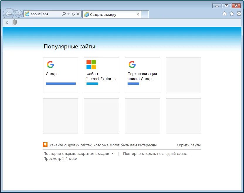
Task: Click the Internet Explorer icon in the address bar
Action: tap(27, 14)
